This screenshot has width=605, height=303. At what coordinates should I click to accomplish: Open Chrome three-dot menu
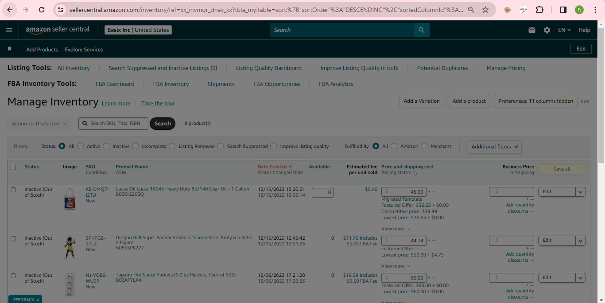(x=595, y=9)
